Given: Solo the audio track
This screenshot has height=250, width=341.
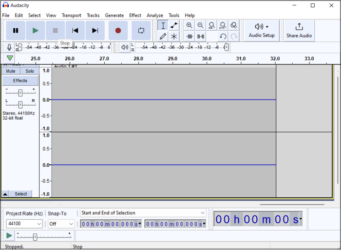Looking at the screenshot, I should tap(30, 71).
